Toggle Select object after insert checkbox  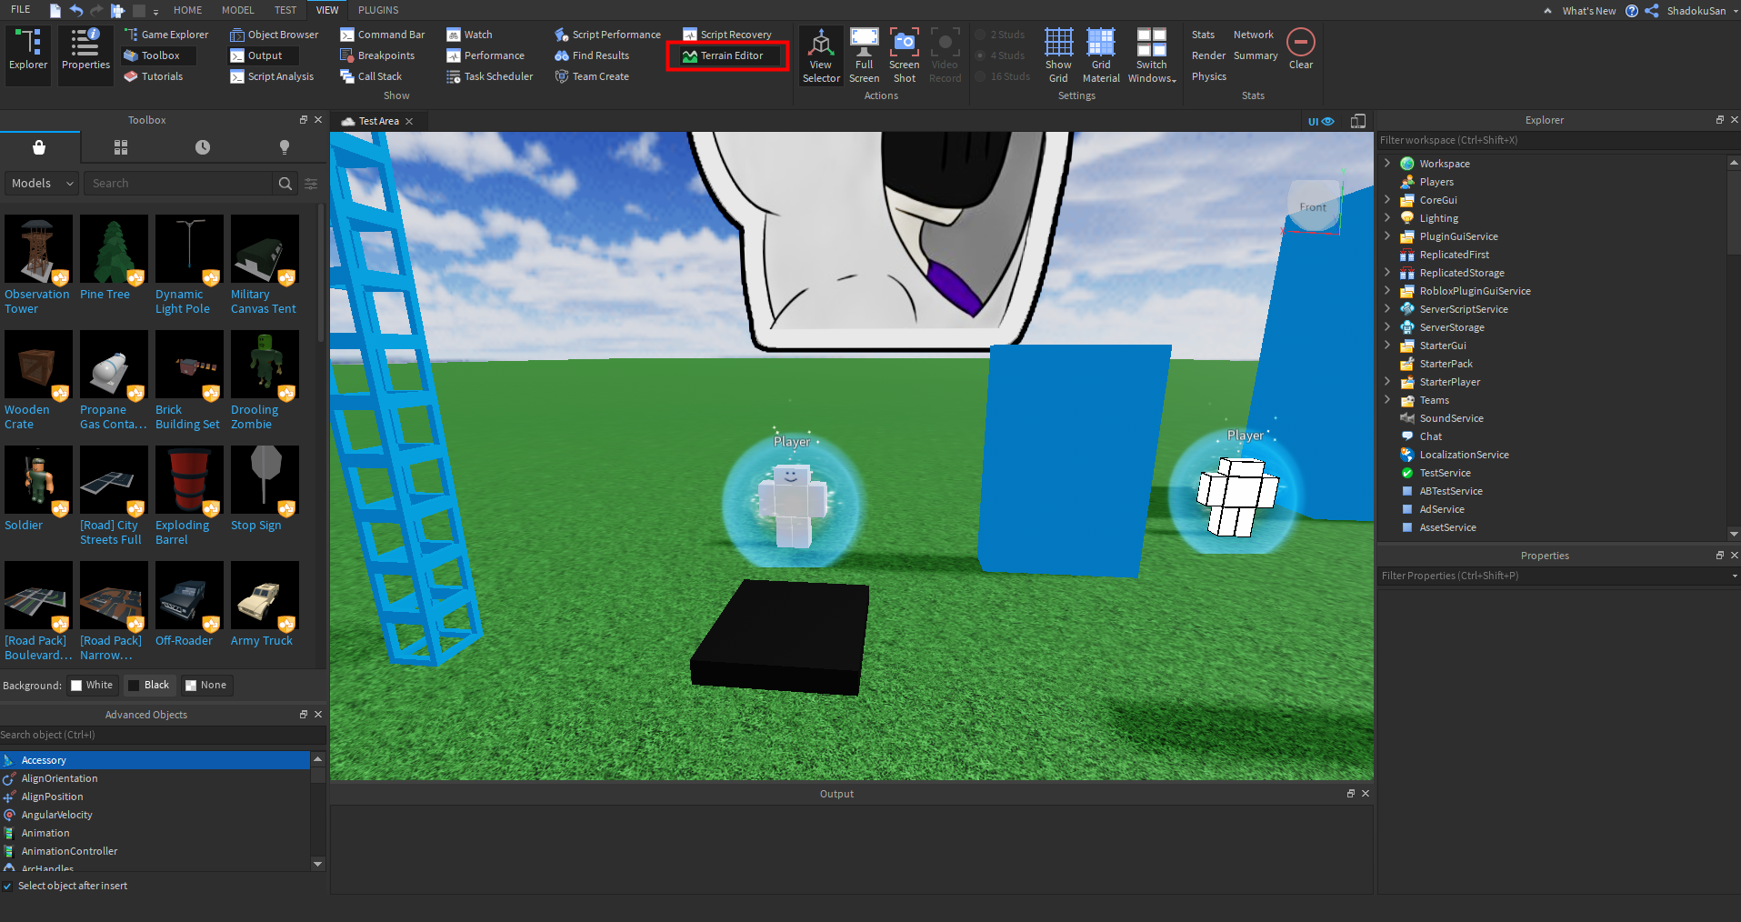tap(8, 886)
